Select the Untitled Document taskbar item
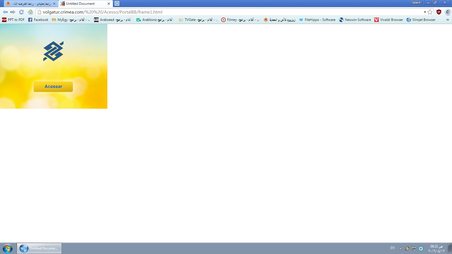Screen dimensions: 452x254 coord(39,248)
